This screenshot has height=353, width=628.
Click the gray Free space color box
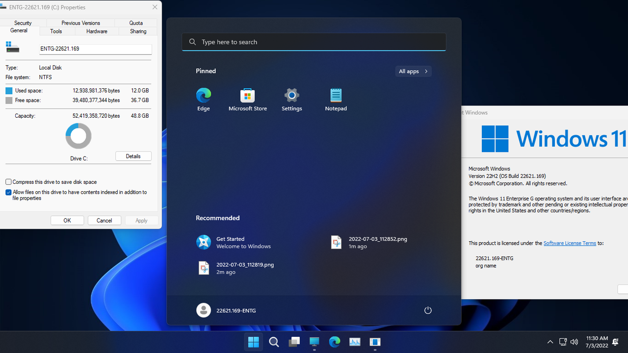pos(9,100)
